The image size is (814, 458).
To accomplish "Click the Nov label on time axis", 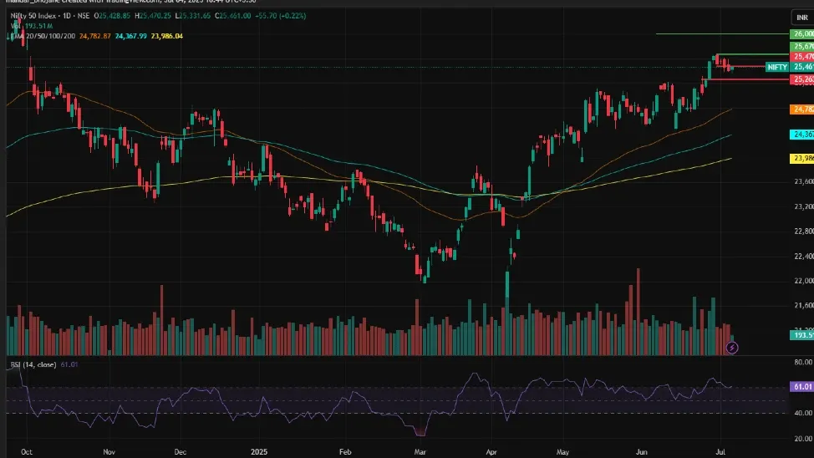I will (109, 452).
